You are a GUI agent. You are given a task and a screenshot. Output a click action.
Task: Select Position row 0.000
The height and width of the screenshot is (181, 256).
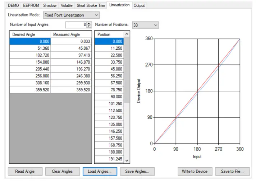coord(109,41)
